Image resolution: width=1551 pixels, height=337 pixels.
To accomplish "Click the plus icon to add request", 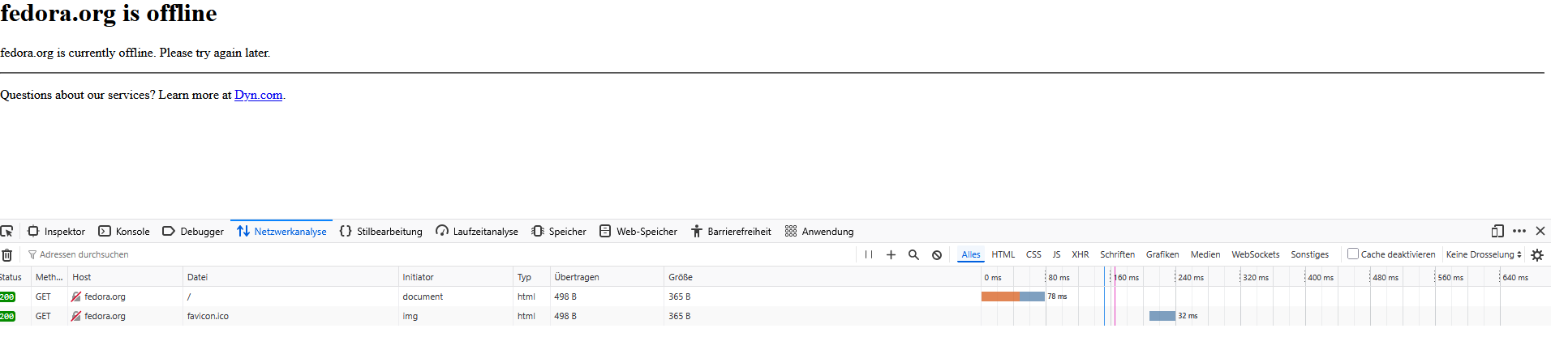I will [891, 254].
